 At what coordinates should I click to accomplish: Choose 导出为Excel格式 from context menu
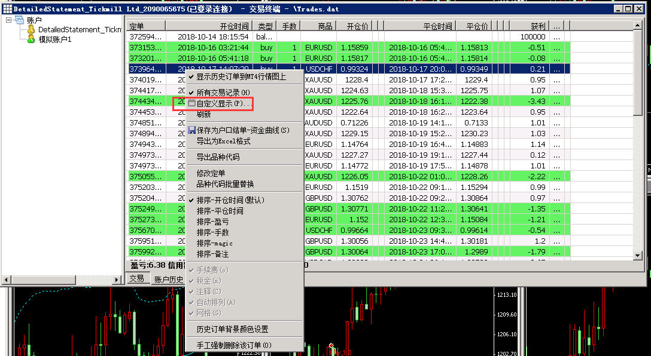(x=223, y=142)
